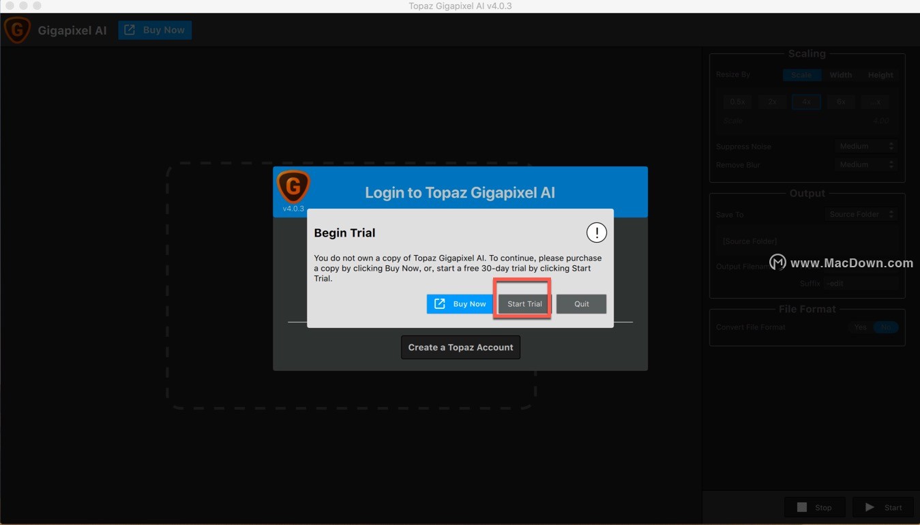Click the Stop processing button
This screenshot has width=920, height=525.
[815, 507]
